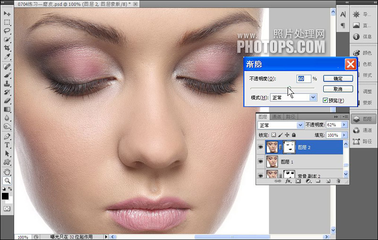Open layer 填充 slider arrow
Viewport: 378px width, 240px height.
pos(344,135)
